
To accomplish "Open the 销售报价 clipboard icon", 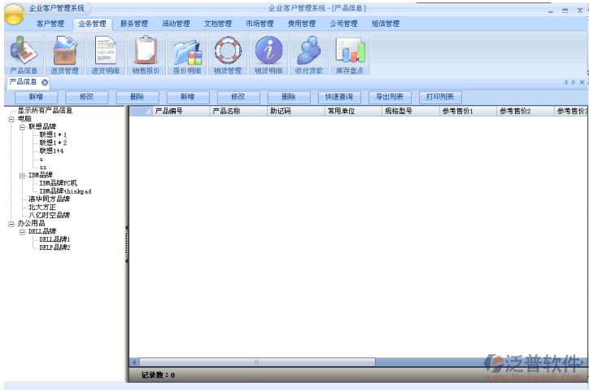I will (146, 55).
